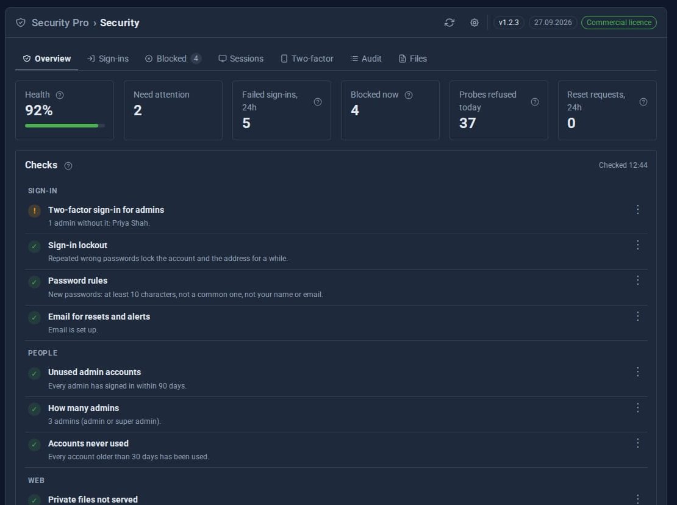This screenshot has height=505, width=677.
Task: Click the Health value 92%
Action: (39, 110)
